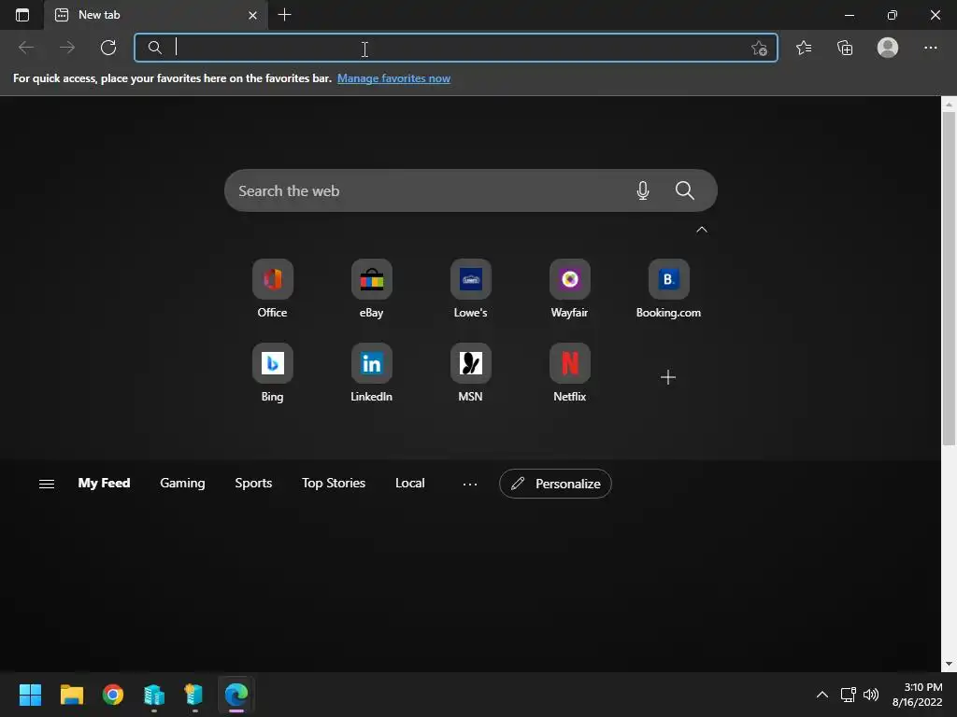Click the Search the web box
The height and width of the screenshot is (717, 957).
tap(471, 190)
